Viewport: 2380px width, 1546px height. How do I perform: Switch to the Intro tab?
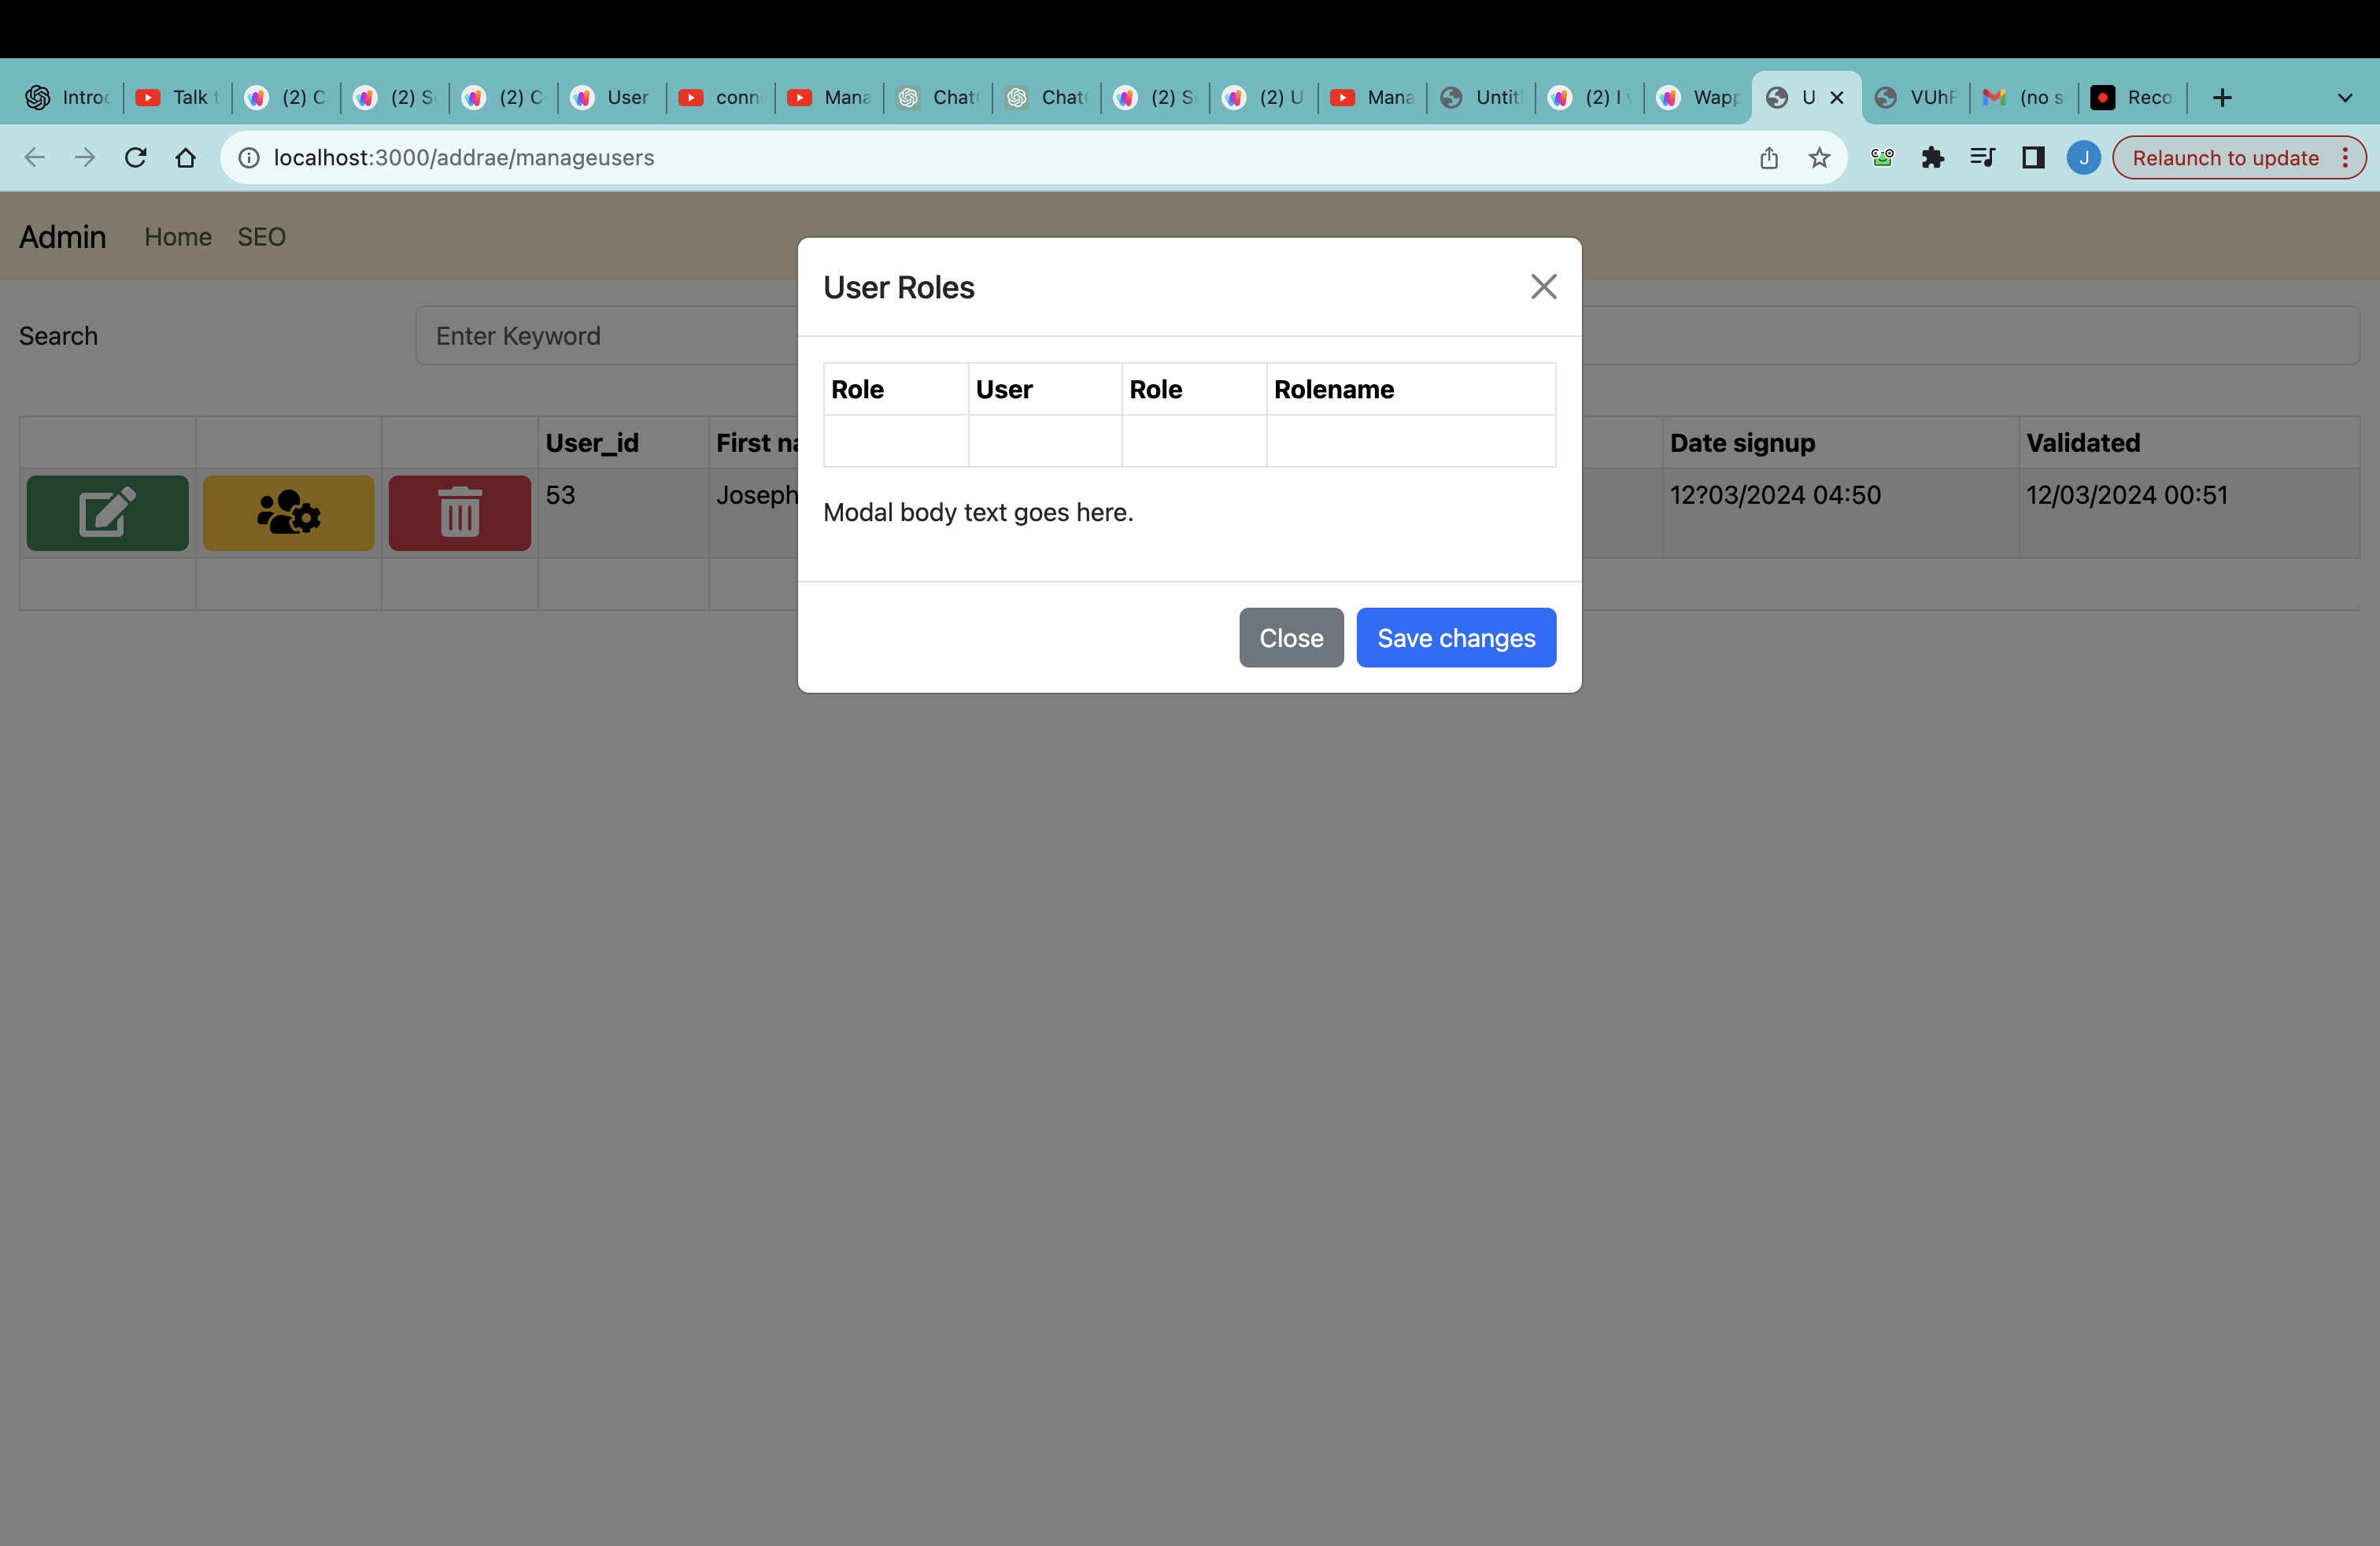68,97
